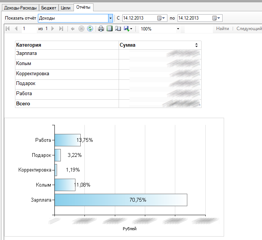Click the green refresh report icon
Image resolution: width=262 pixels, height=240 pixels.
coord(90,29)
